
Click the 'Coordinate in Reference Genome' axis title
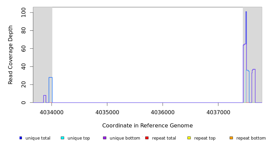[147, 126]
